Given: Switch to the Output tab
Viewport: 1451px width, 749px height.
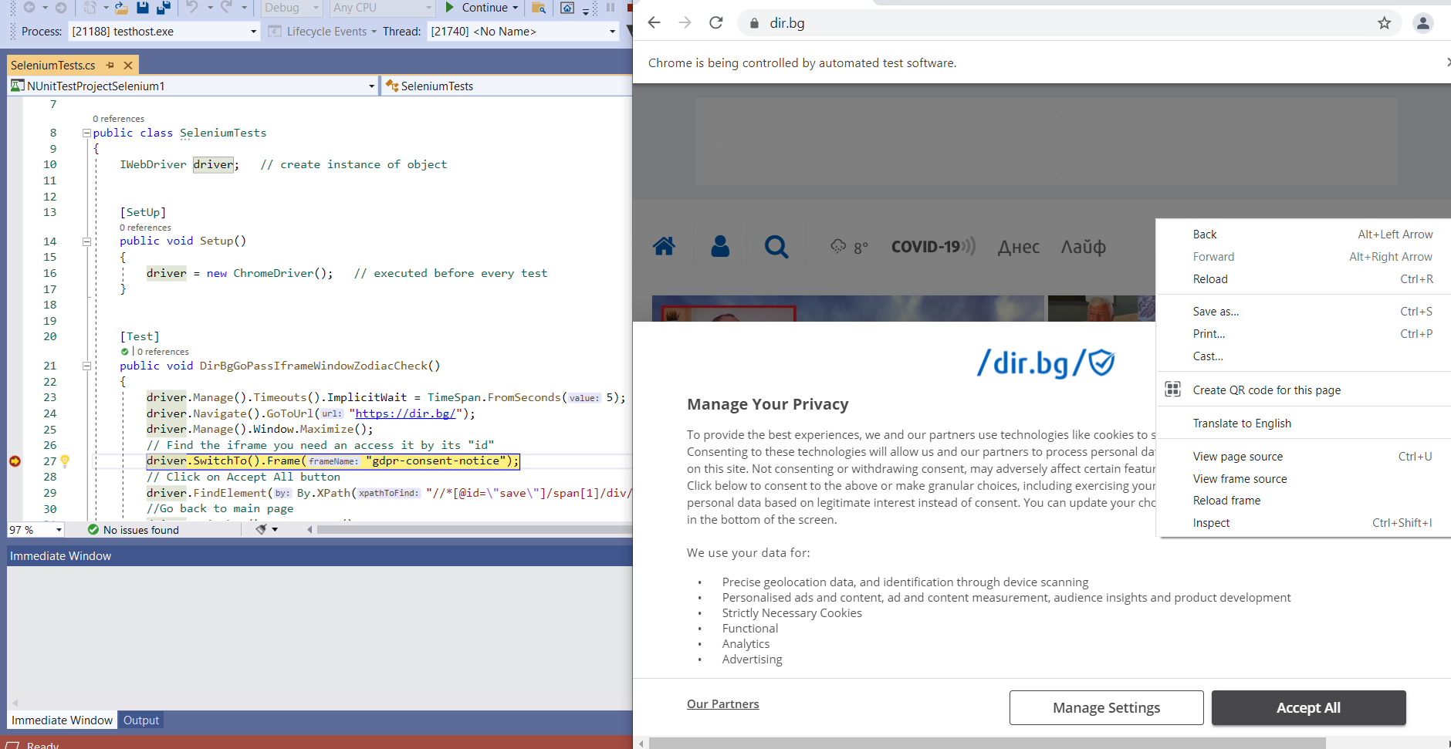Looking at the screenshot, I should coord(141,720).
